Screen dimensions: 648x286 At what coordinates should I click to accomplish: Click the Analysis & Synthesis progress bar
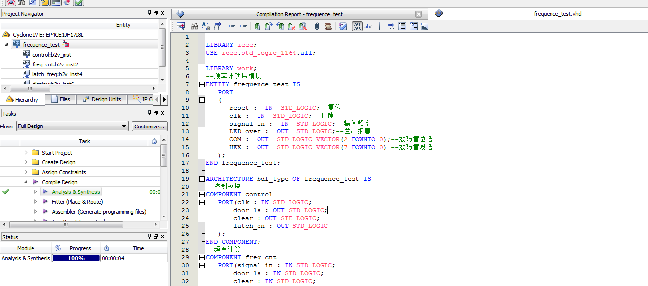(76, 258)
